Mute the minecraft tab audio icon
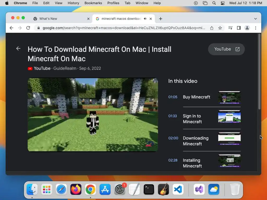This screenshot has height=200, width=267. tap(145, 19)
